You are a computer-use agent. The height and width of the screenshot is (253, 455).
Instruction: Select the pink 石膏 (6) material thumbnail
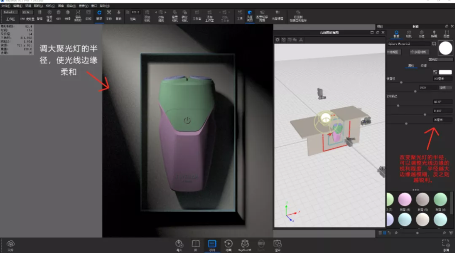tap(405, 200)
